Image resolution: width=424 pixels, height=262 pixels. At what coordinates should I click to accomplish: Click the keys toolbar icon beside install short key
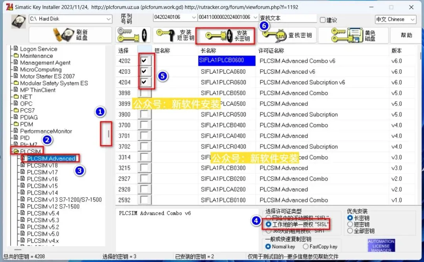click(133, 35)
